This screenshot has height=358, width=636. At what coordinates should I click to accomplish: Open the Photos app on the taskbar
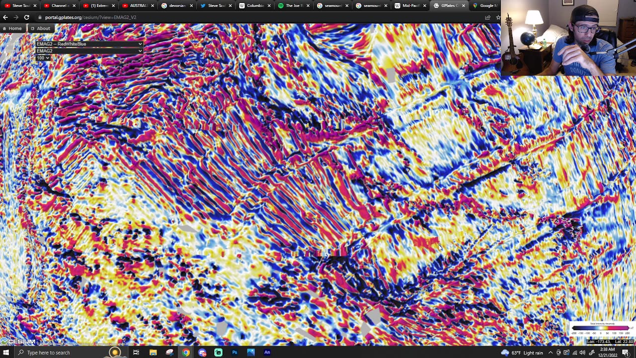[x=251, y=353]
